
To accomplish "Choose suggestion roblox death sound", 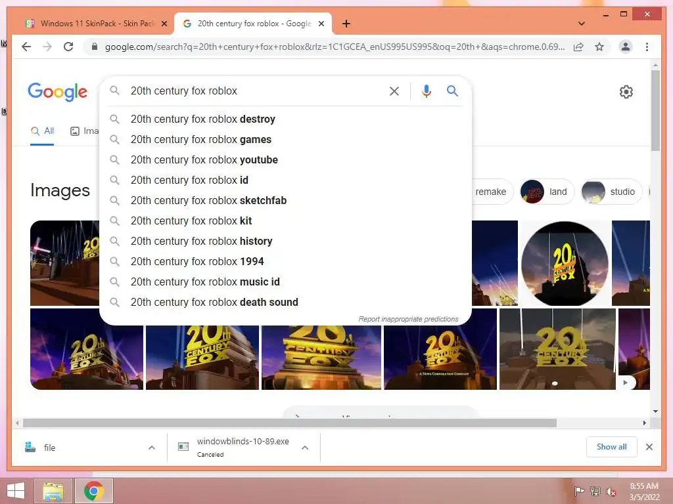I will click(x=285, y=302).
